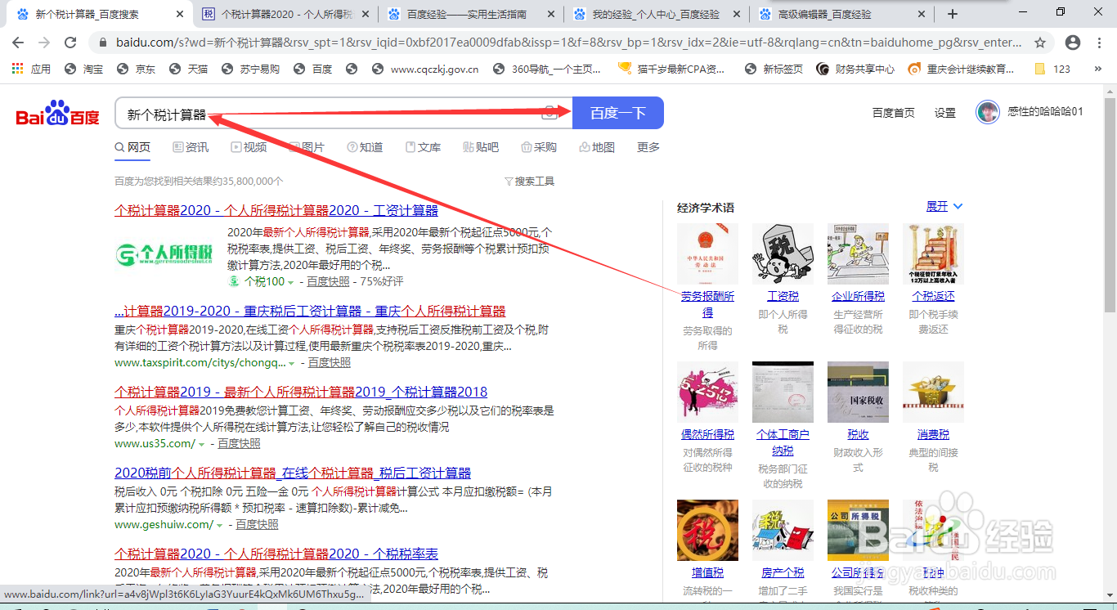Open the 设置 menu
The image size is (1117, 610).
(x=945, y=113)
